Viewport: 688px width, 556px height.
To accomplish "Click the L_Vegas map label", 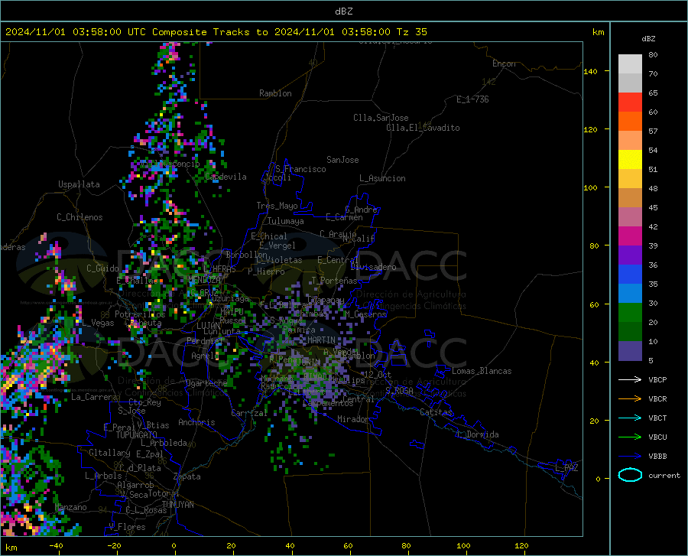I will [x=98, y=323].
